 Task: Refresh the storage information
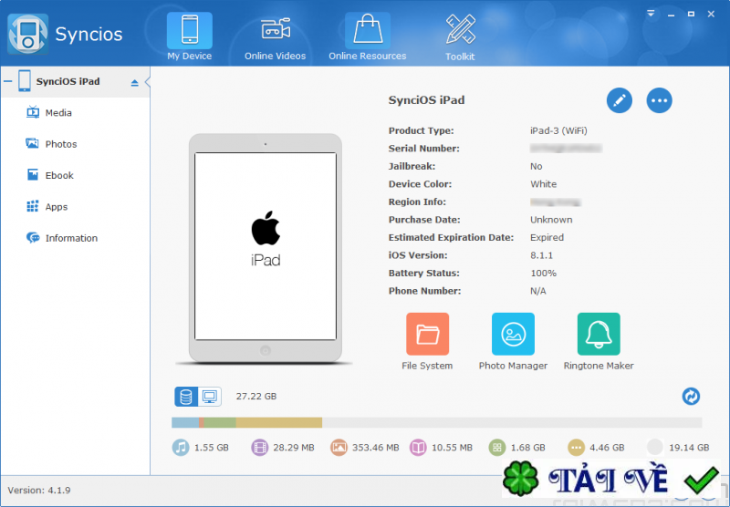(691, 397)
